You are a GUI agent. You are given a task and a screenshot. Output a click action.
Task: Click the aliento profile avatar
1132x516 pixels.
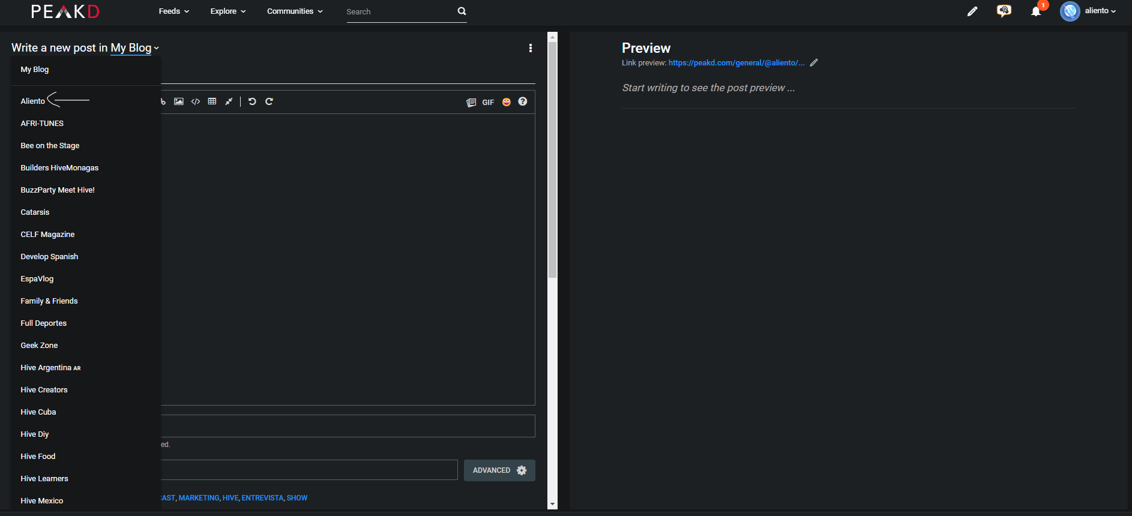click(x=1070, y=11)
